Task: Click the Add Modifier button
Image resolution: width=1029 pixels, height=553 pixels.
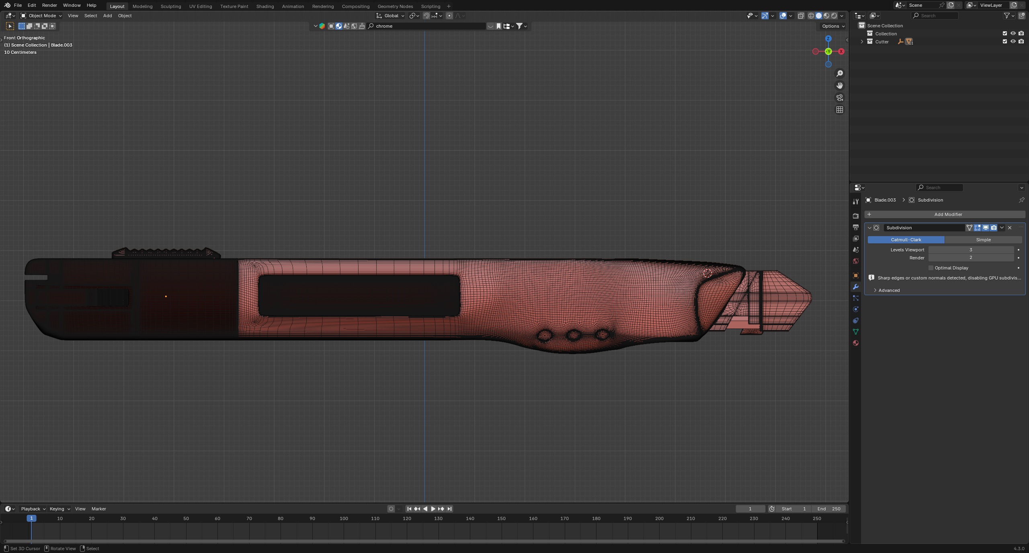Action: point(945,214)
